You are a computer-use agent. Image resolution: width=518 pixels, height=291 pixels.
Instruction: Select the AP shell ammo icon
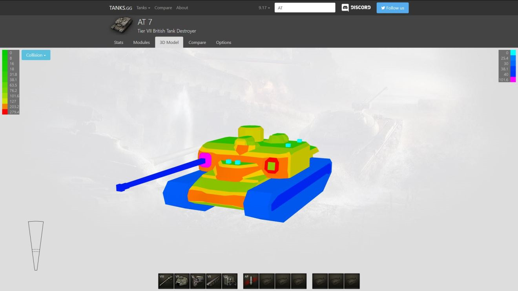[251, 281]
